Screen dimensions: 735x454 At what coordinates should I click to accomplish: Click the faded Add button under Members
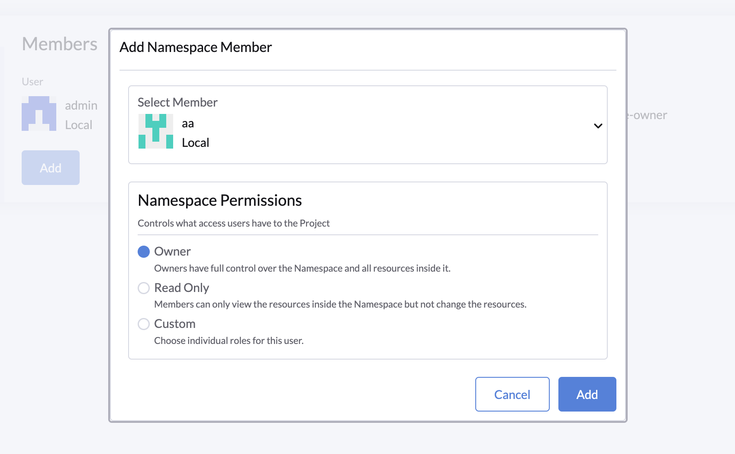(x=51, y=168)
